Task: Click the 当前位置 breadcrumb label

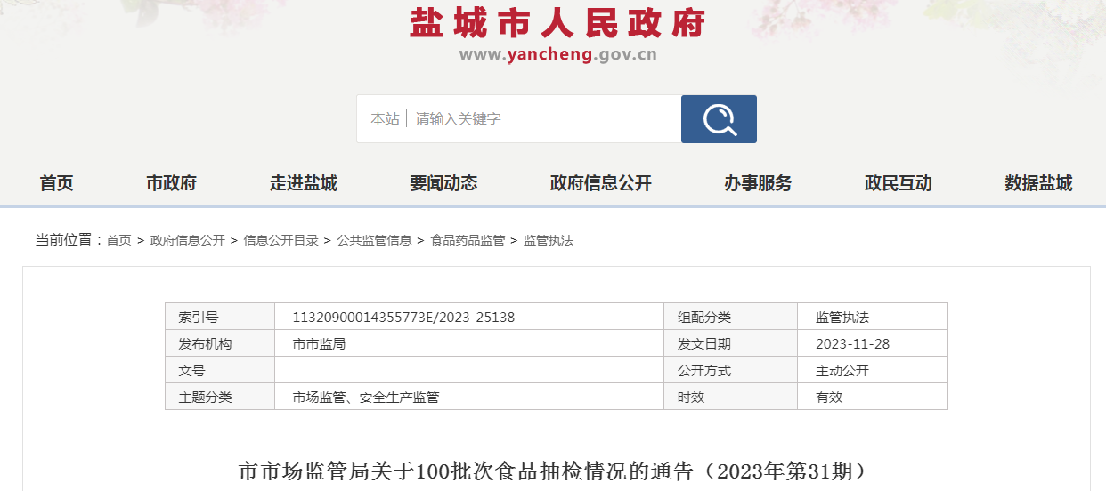Action: click(68, 240)
